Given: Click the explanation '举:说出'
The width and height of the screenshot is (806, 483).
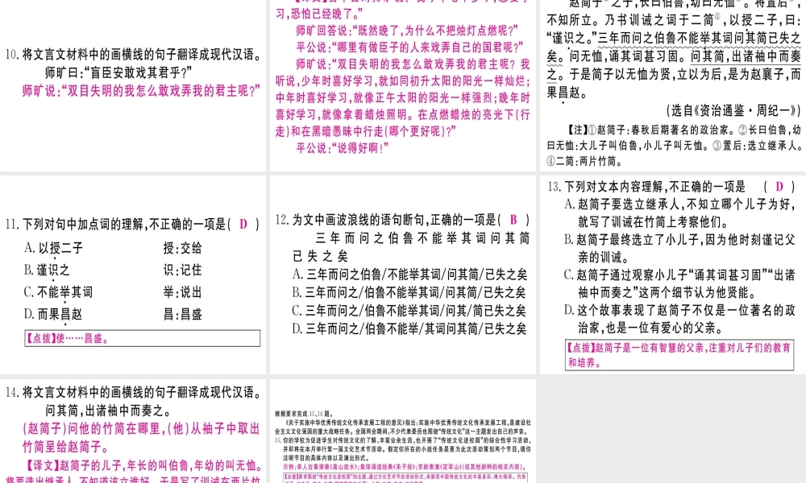Looking at the screenshot, I should [182, 292].
